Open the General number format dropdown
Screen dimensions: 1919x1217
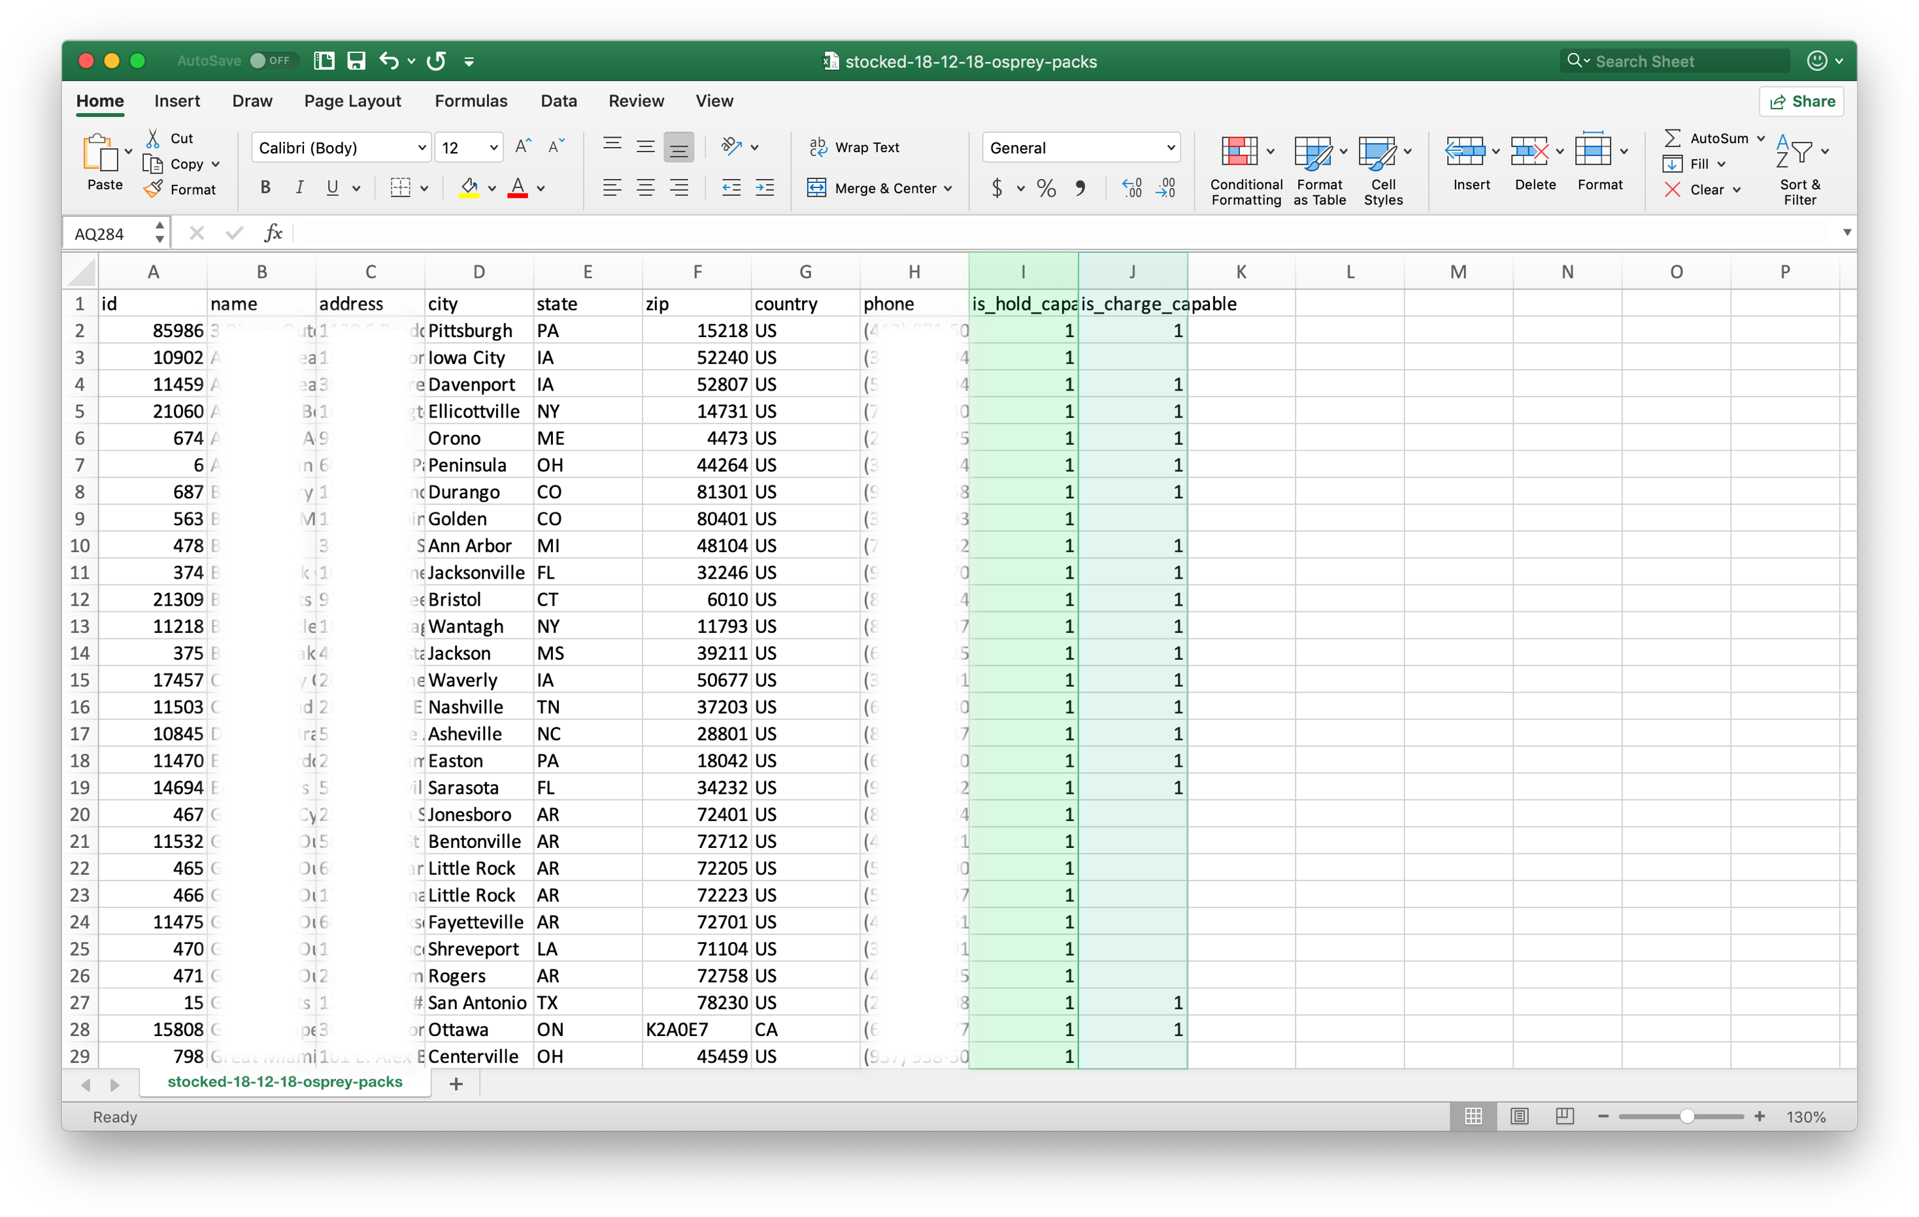[1170, 148]
